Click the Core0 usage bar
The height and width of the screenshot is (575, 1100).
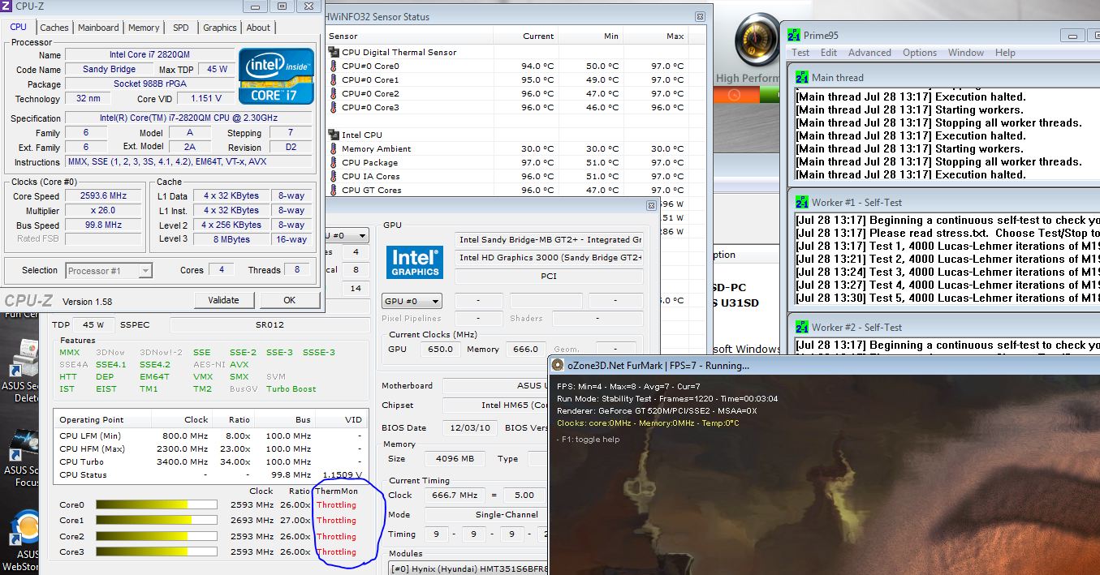click(x=157, y=505)
